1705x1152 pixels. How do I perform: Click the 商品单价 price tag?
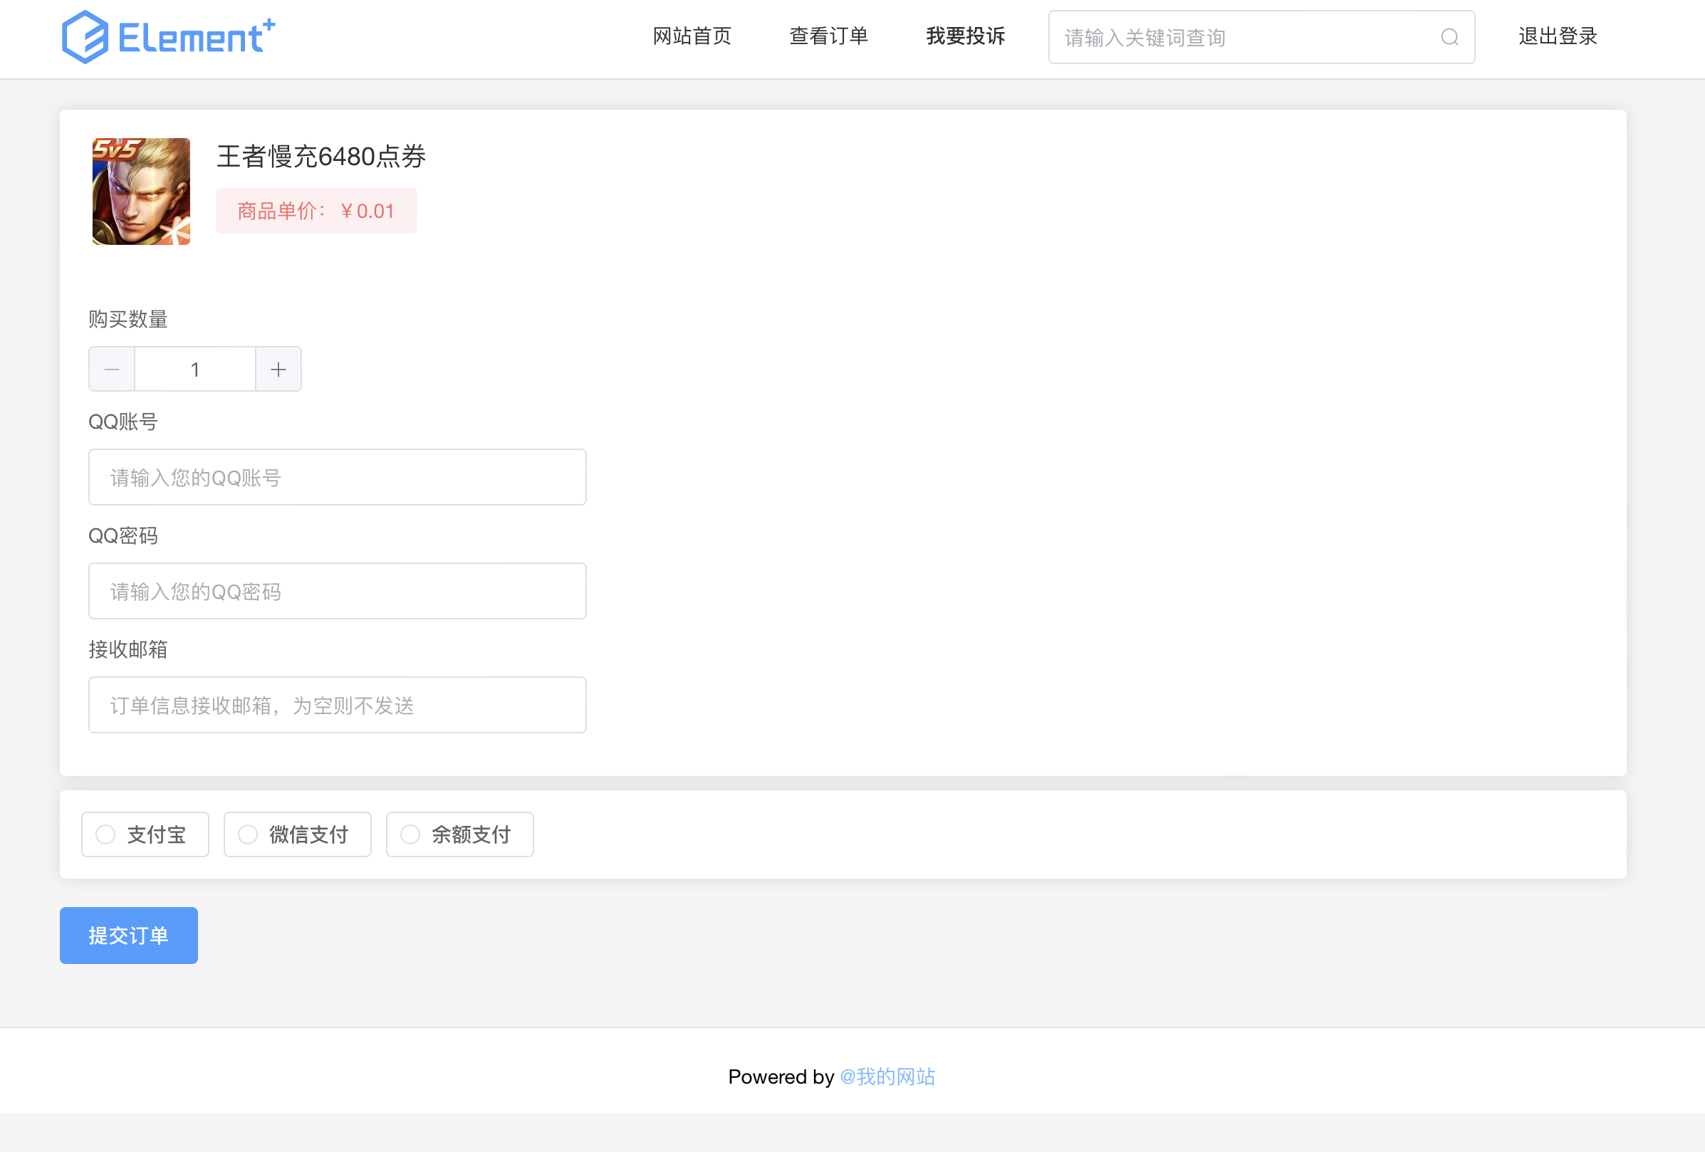pyautogui.click(x=316, y=211)
